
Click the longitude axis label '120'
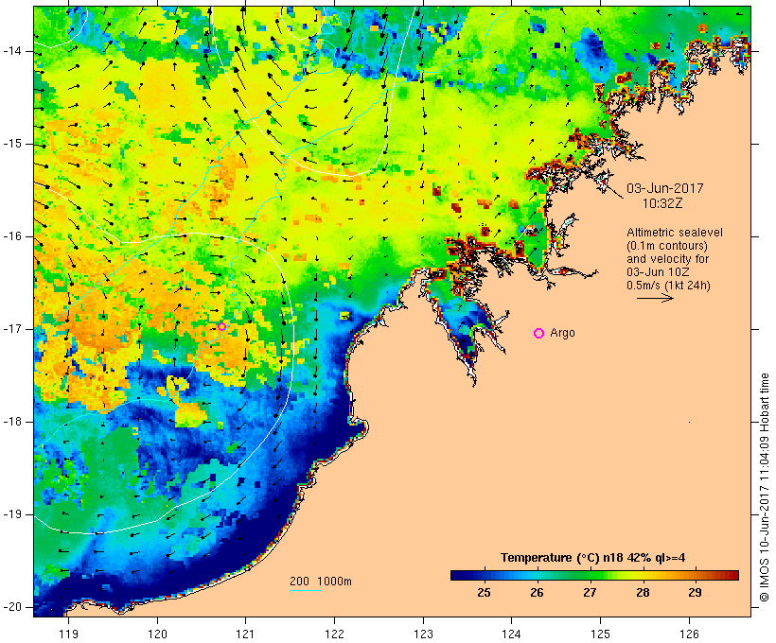[157, 634]
